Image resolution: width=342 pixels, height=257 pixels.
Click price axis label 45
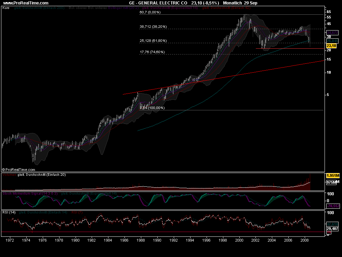pyautogui.click(x=329, y=24)
